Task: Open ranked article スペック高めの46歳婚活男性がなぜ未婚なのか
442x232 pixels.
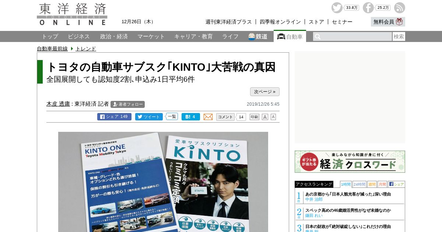Action: (348, 210)
